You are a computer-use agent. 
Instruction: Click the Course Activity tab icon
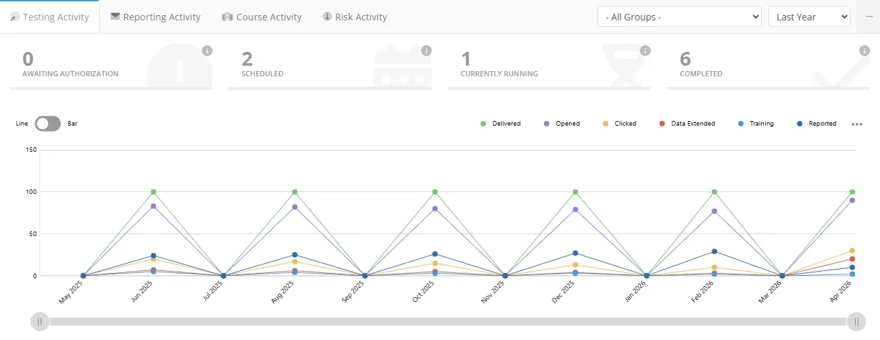click(x=227, y=17)
